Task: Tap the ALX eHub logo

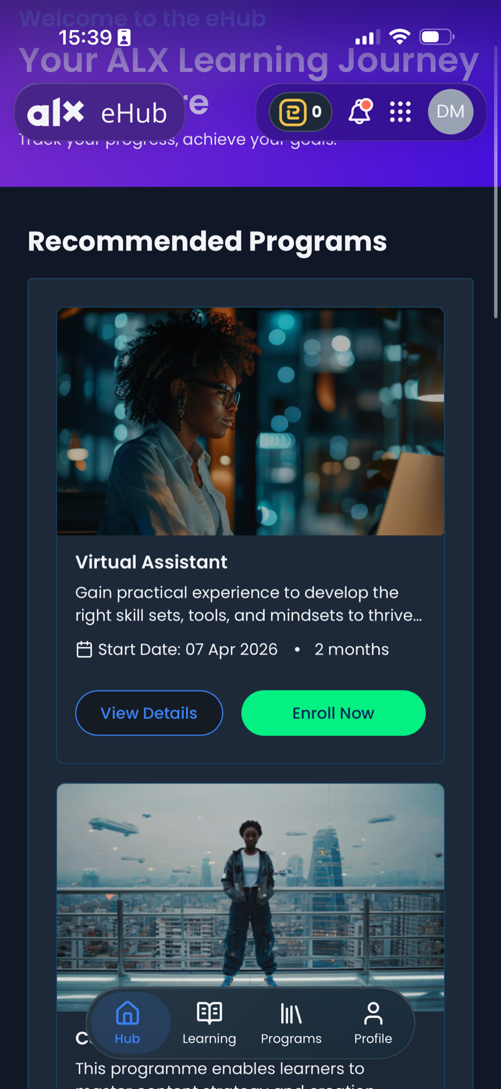Action: pyautogui.click(x=98, y=113)
